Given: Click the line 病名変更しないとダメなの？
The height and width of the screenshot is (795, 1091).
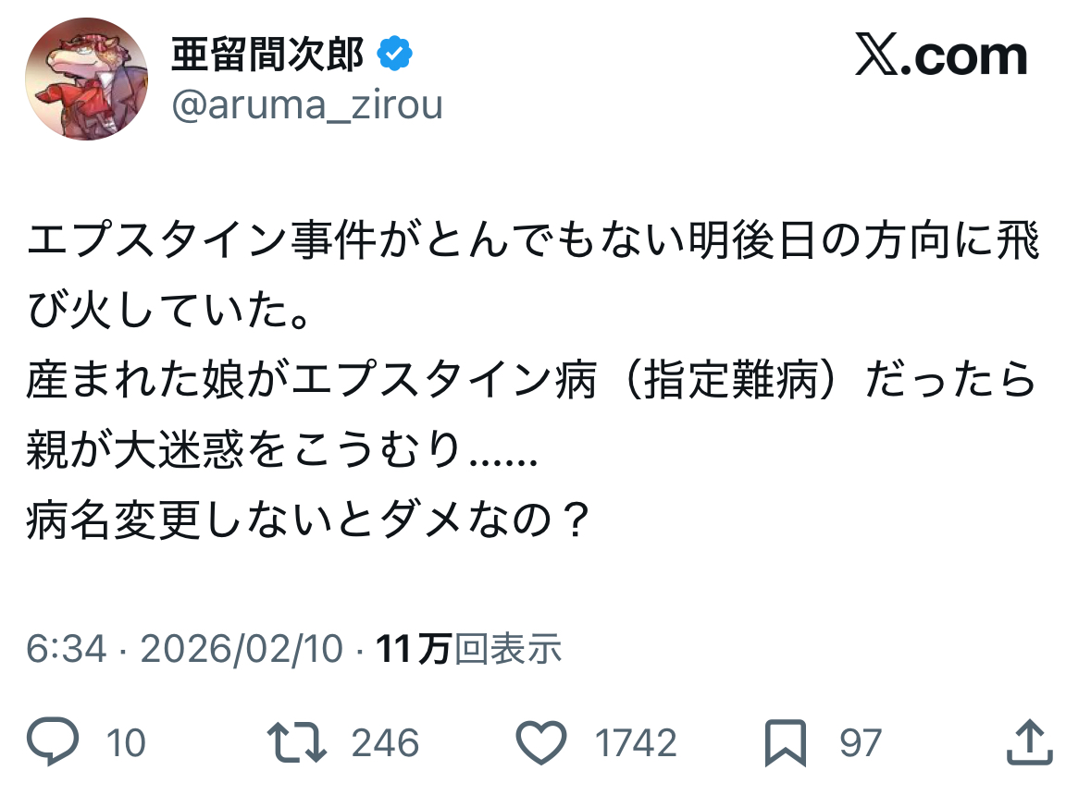Looking at the screenshot, I should 308,524.
